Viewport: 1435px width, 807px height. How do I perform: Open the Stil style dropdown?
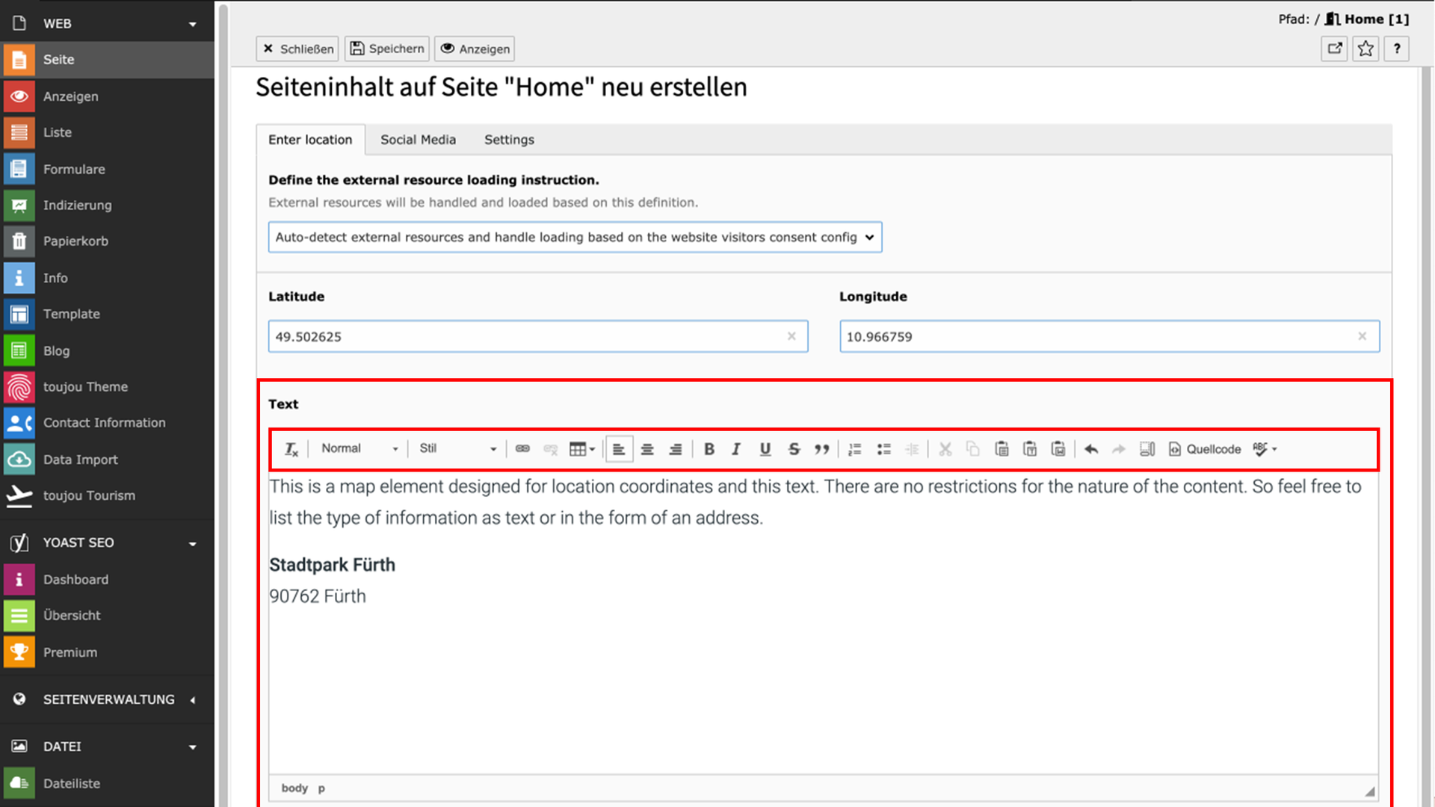(457, 448)
